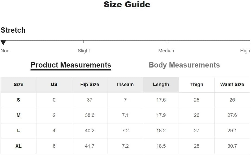Screen dimensions: 251x155
Task: Click the Waist Size column header
Action: tap(232, 85)
